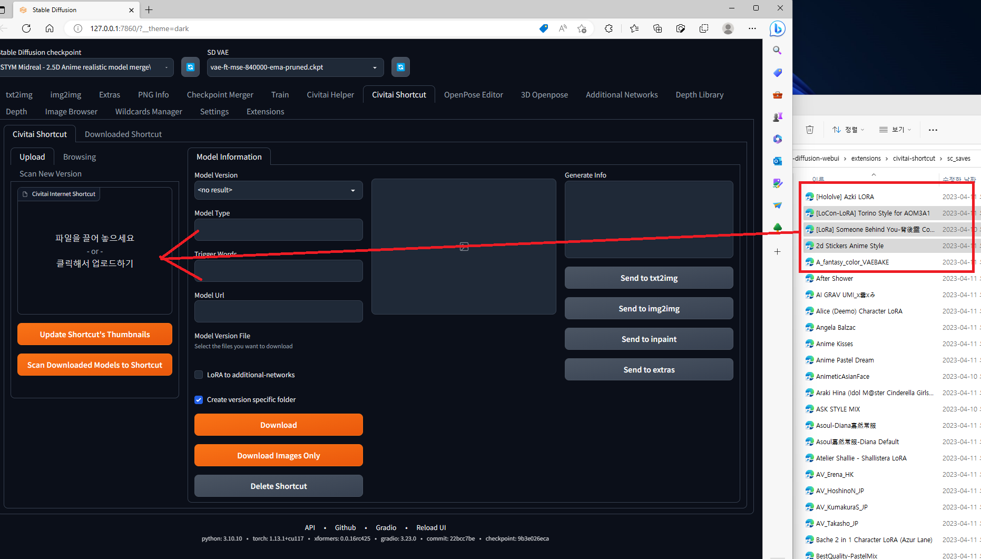Screen dimensions: 981x559
Task: Refresh the Stable Diffusion checkpoint list
Action: 190,67
